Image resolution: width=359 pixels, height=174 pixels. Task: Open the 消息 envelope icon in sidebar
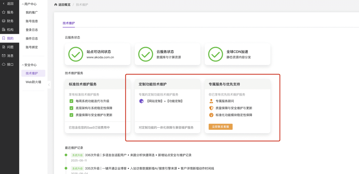(x=3, y=55)
